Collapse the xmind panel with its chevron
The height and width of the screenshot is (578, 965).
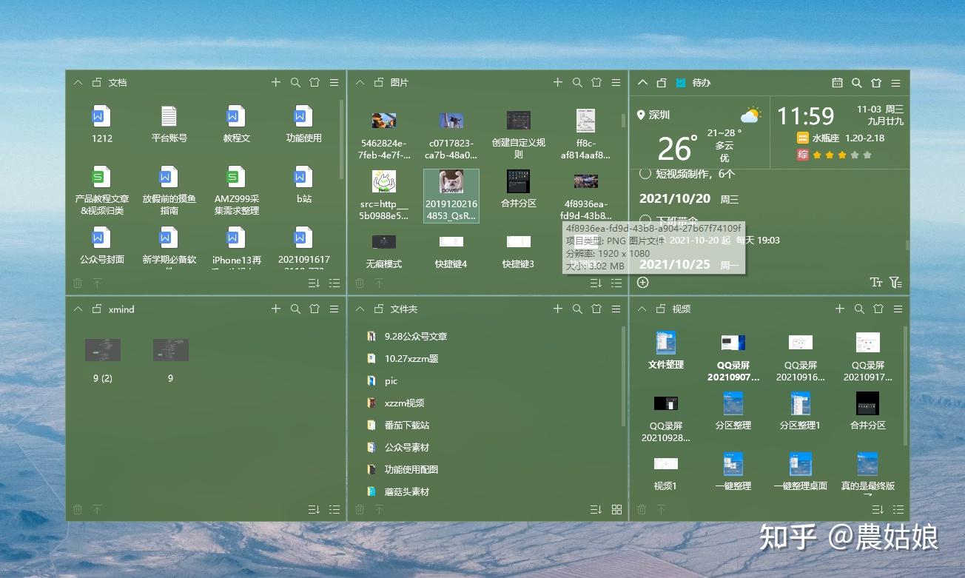pyautogui.click(x=78, y=309)
